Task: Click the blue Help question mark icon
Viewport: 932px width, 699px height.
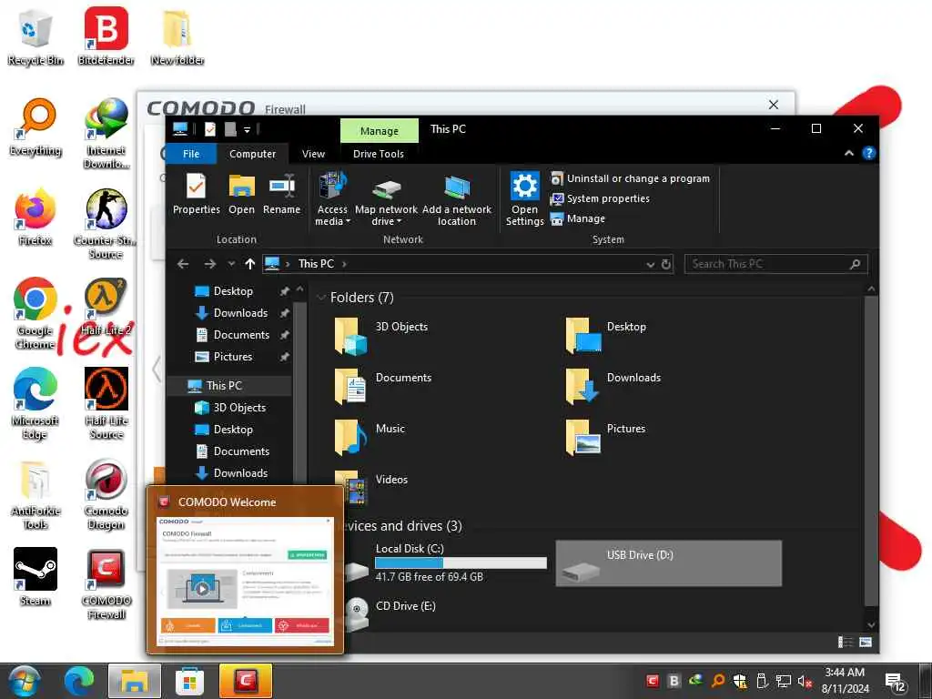Action: pos(868,153)
